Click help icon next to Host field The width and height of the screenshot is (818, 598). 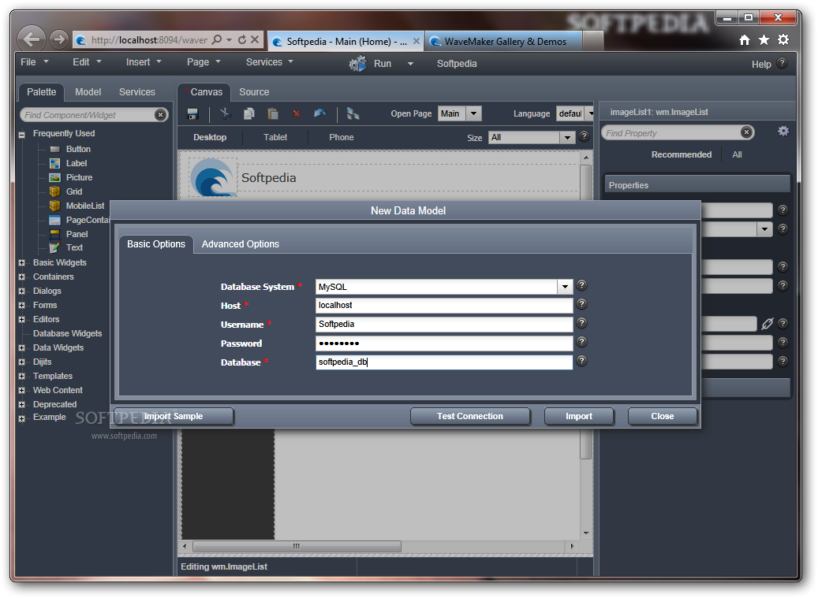click(x=581, y=303)
